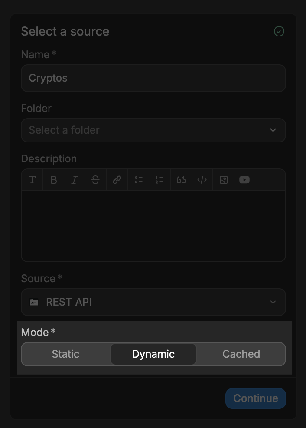Insert a blockquote using the quote icon
Image resolution: width=306 pixels, height=428 pixels.
[181, 179]
